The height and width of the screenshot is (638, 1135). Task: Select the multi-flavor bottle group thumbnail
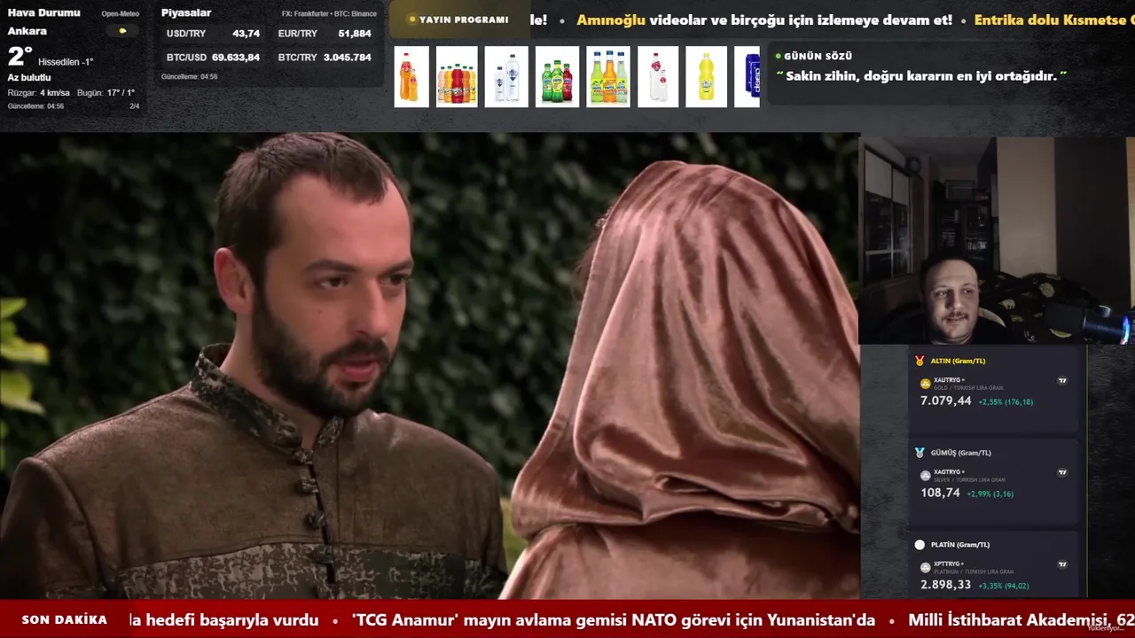coord(457,77)
